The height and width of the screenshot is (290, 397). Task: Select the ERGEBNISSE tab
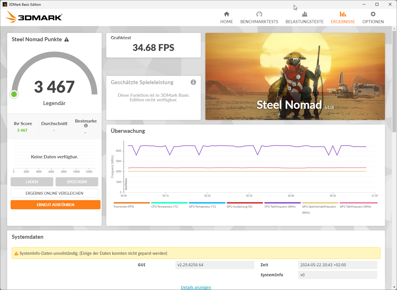click(343, 17)
